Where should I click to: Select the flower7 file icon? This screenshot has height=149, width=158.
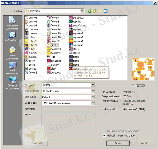pyautogui.click(x=49, y=18)
